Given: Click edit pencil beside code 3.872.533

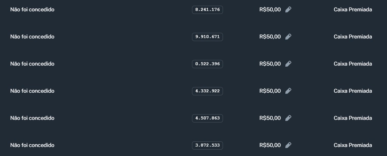Looking at the screenshot, I should tap(288, 145).
